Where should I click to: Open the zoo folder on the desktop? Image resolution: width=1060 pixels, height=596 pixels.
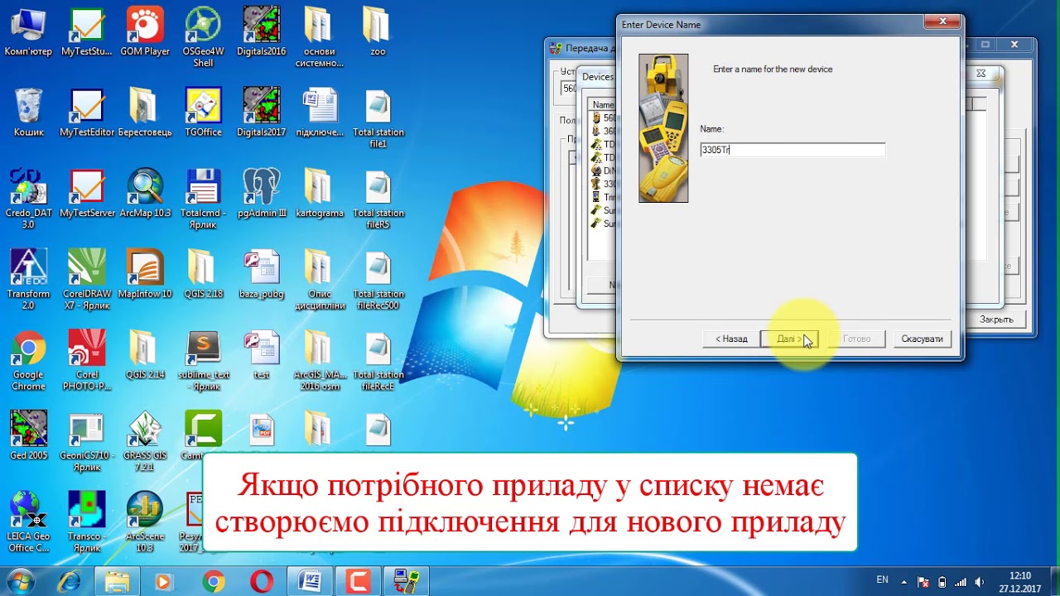[x=378, y=32]
